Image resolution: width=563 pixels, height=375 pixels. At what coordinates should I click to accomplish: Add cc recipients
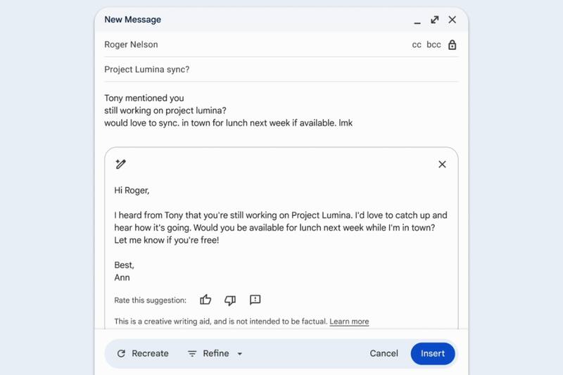[417, 45]
